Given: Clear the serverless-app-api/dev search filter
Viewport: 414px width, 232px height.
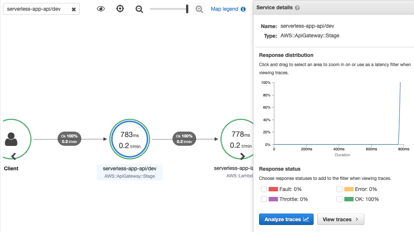Looking at the screenshot, I should pos(74,9).
